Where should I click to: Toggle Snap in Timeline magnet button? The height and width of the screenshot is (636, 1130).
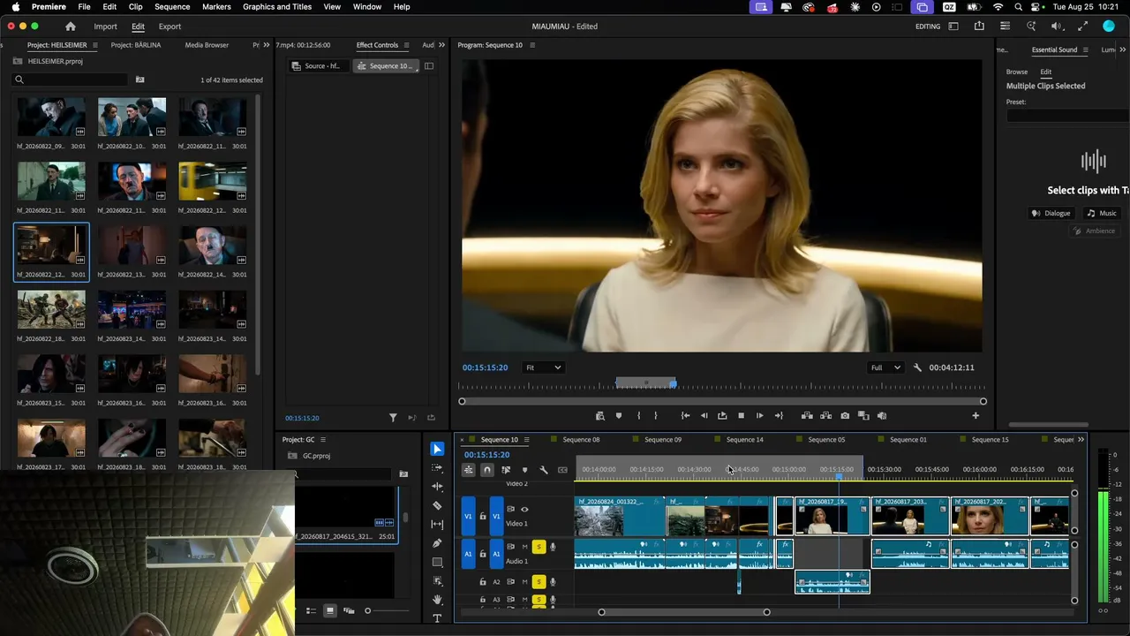(x=486, y=470)
